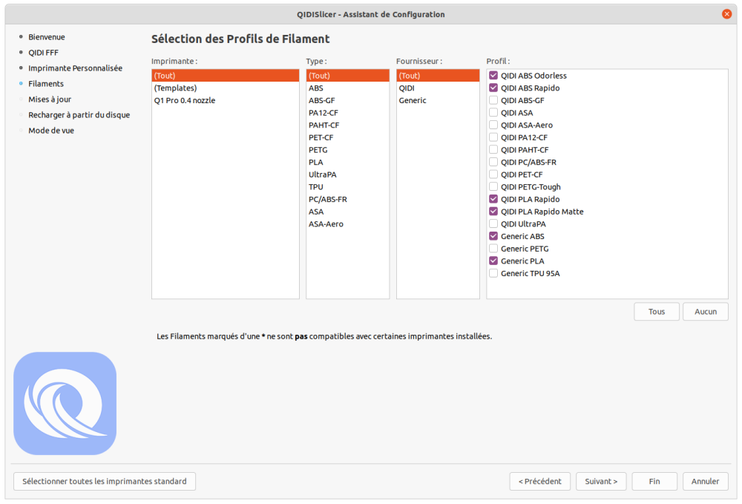
Task: Enable the QIDI PETG-Tough profile checkbox
Action: click(x=493, y=187)
